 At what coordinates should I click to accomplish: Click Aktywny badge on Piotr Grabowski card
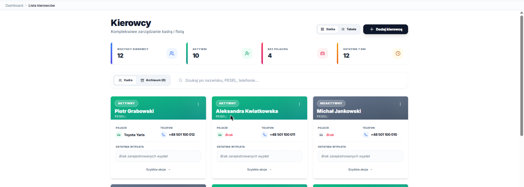126,103
